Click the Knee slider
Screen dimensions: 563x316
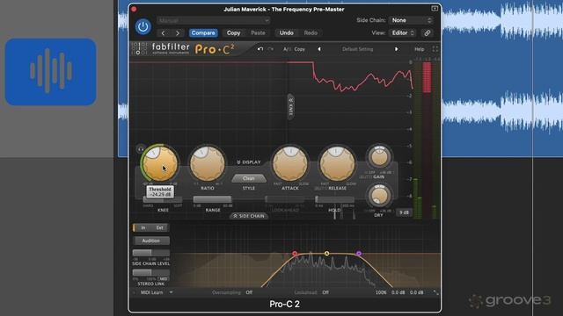click(x=163, y=199)
